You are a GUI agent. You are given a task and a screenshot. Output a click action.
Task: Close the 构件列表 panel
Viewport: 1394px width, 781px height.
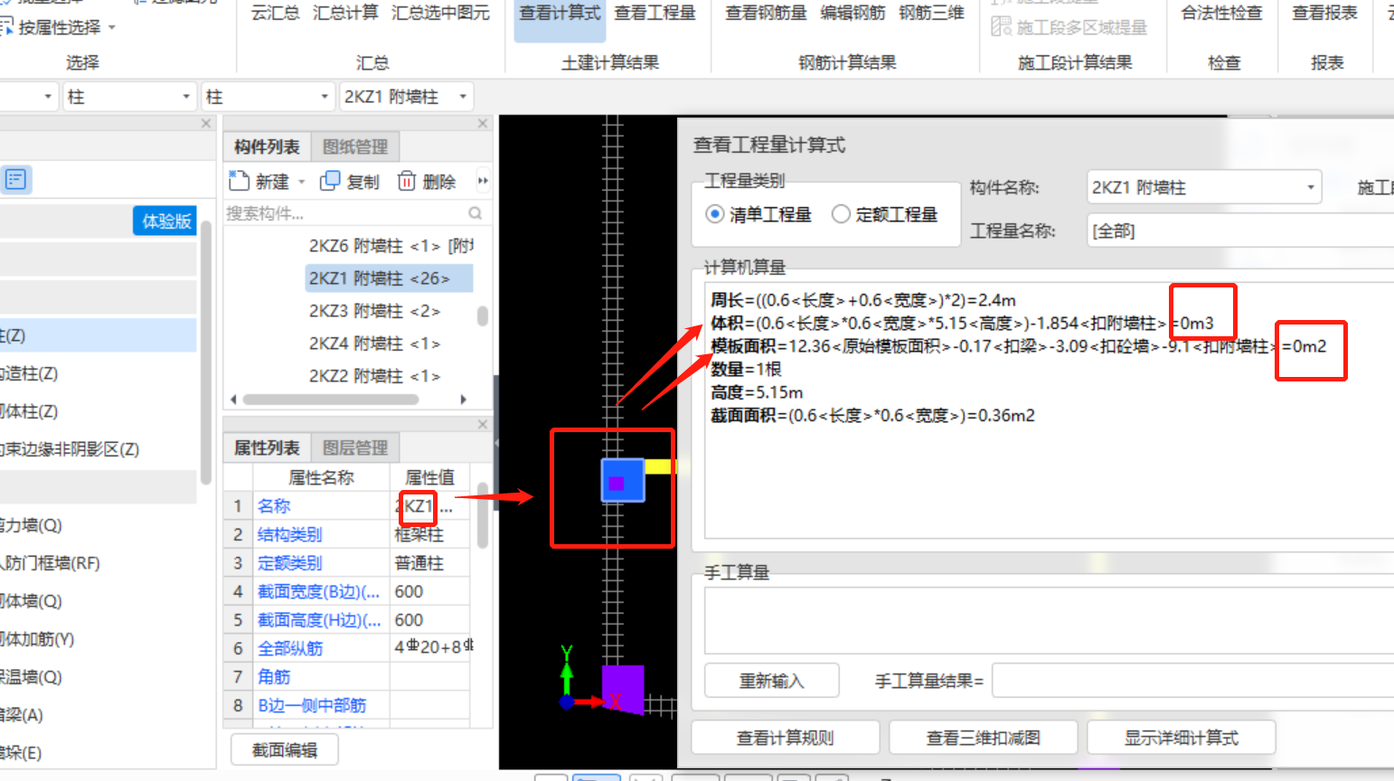pos(483,123)
